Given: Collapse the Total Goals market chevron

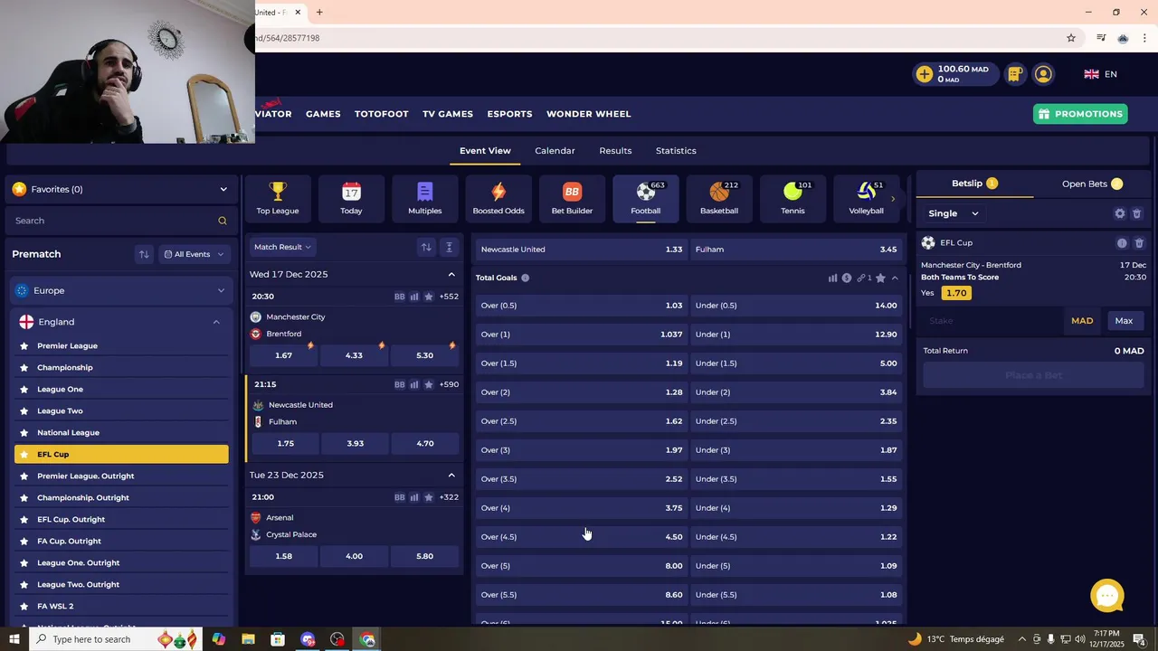Looking at the screenshot, I should [x=895, y=278].
